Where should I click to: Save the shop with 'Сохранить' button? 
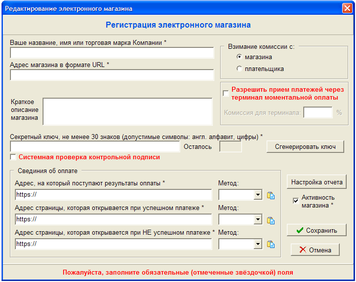coord(316,230)
